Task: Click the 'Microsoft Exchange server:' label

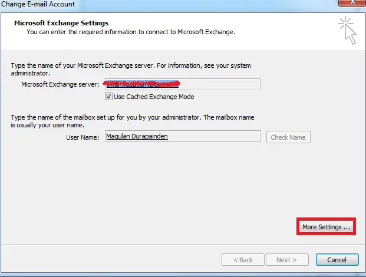Action: tap(60, 84)
